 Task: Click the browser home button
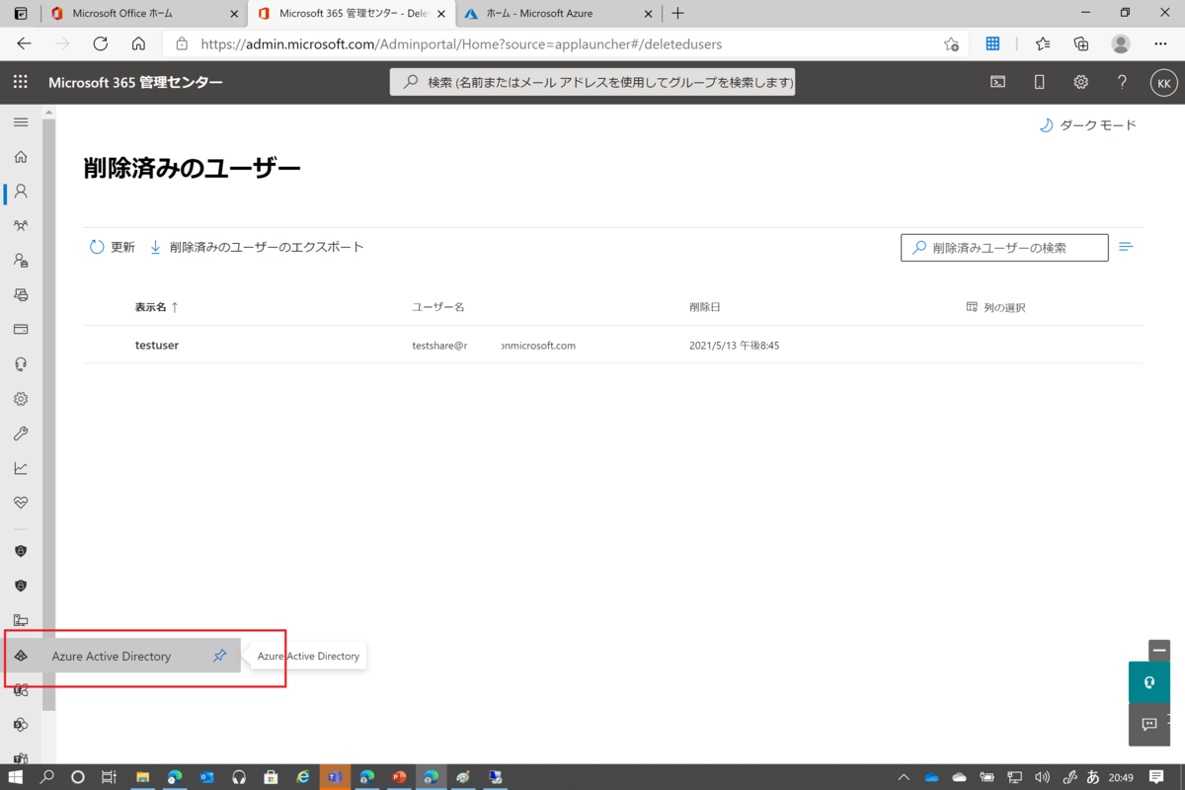[138, 43]
